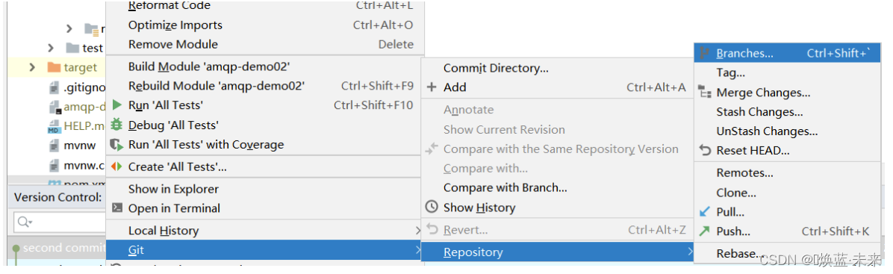Click the Pull arrow icon
This screenshot has height=274, width=893.
click(x=705, y=212)
